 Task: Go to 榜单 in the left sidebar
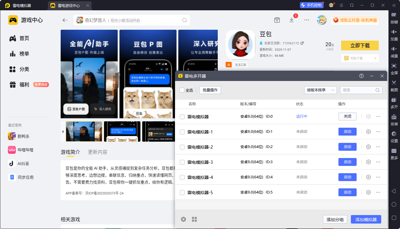24,54
